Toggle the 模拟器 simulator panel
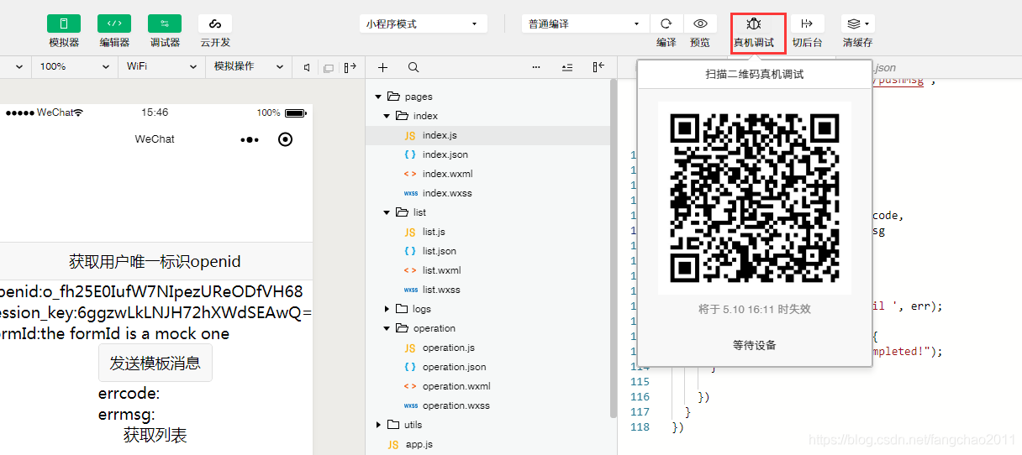This screenshot has width=1022, height=455. (x=64, y=24)
